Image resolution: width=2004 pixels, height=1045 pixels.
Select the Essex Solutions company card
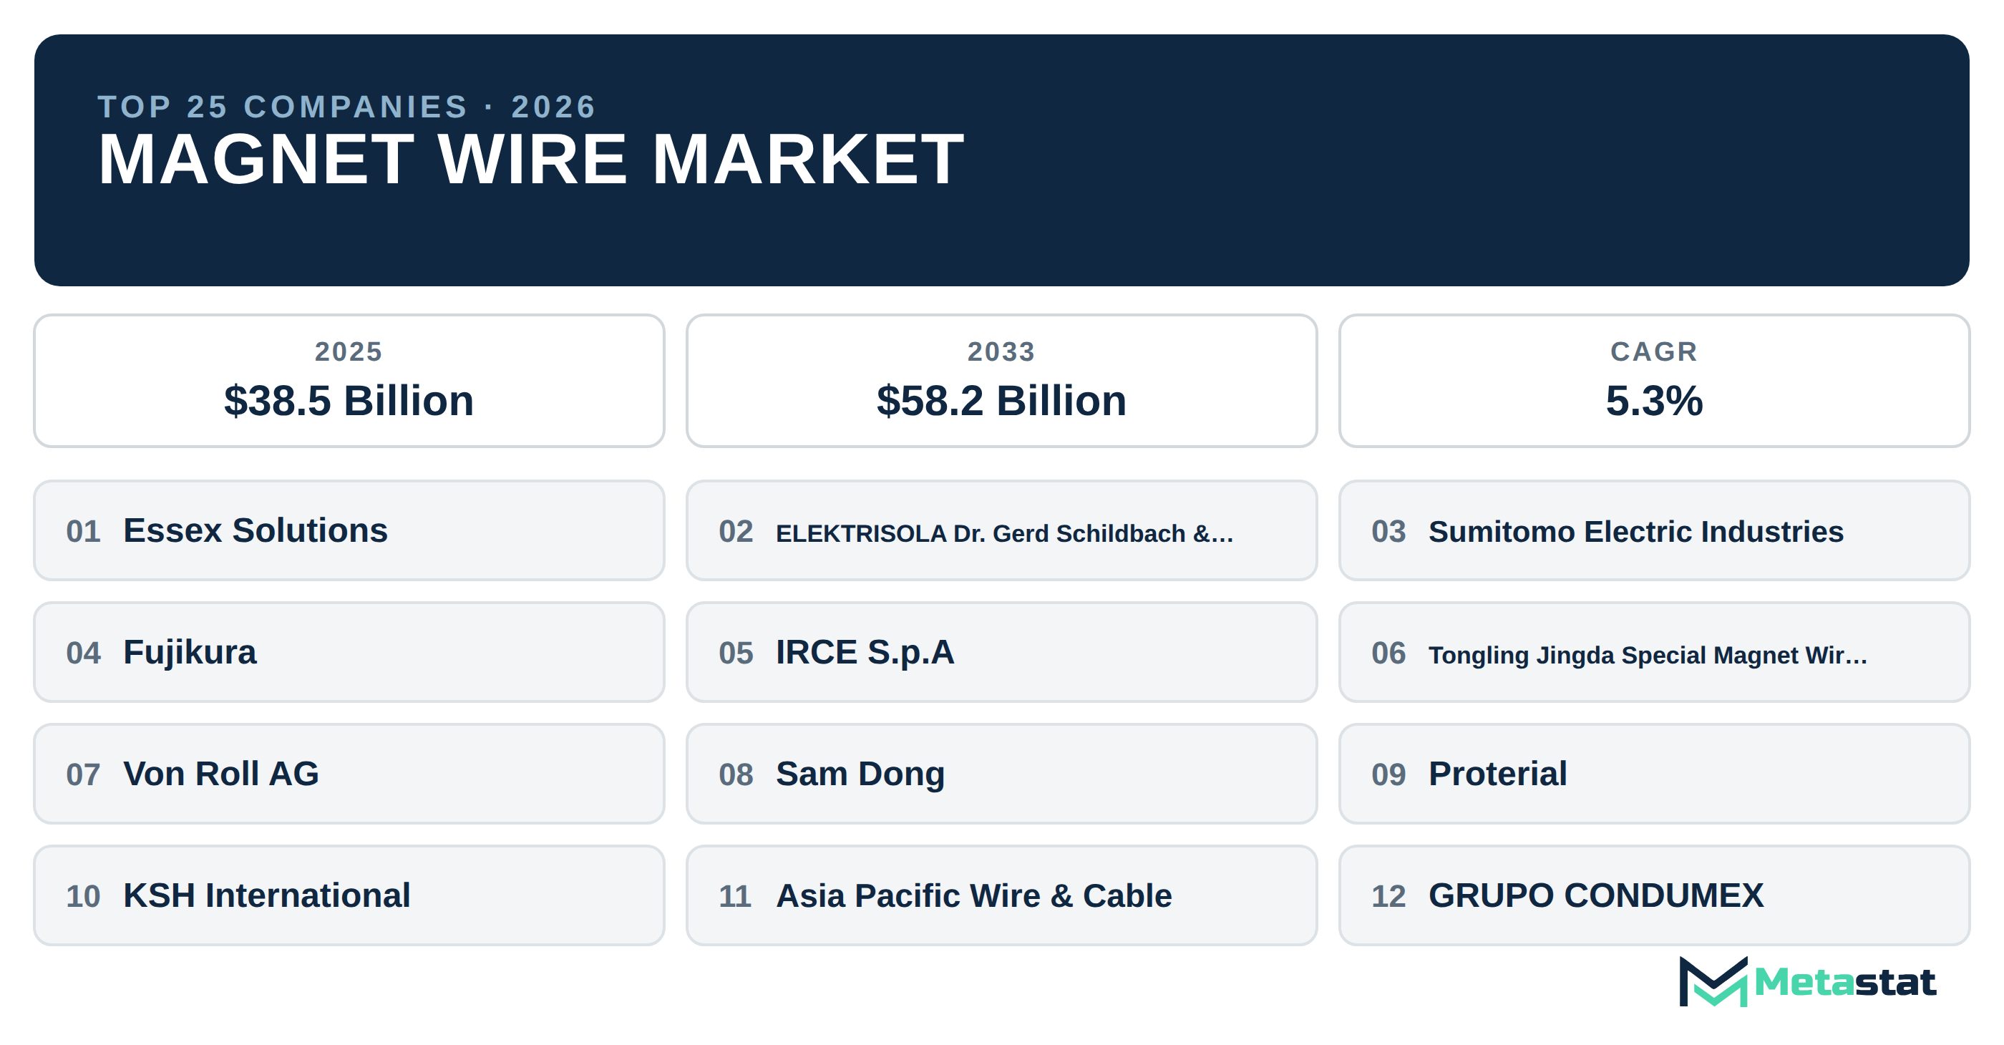(349, 530)
